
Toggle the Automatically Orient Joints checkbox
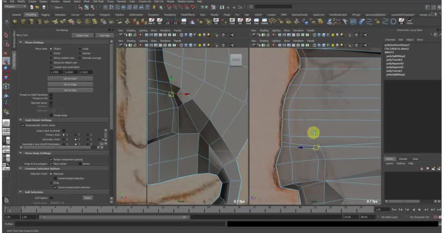click(x=23, y=125)
